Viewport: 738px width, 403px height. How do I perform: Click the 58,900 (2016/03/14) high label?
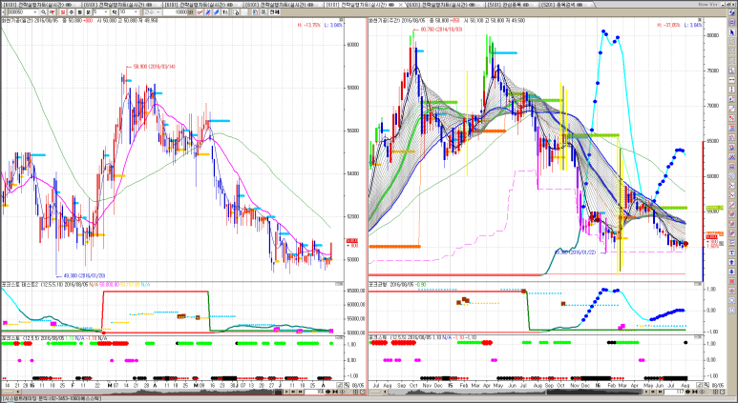click(155, 67)
